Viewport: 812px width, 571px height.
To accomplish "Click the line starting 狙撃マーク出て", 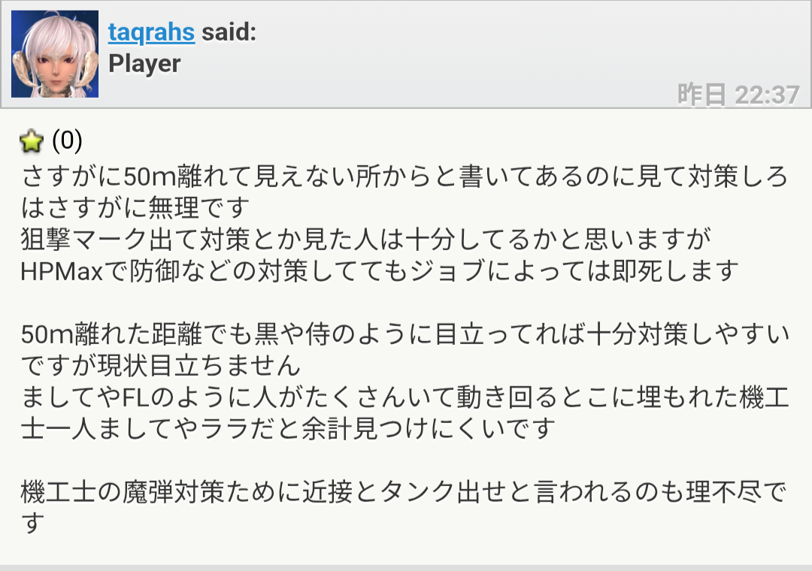I will (366, 240).
